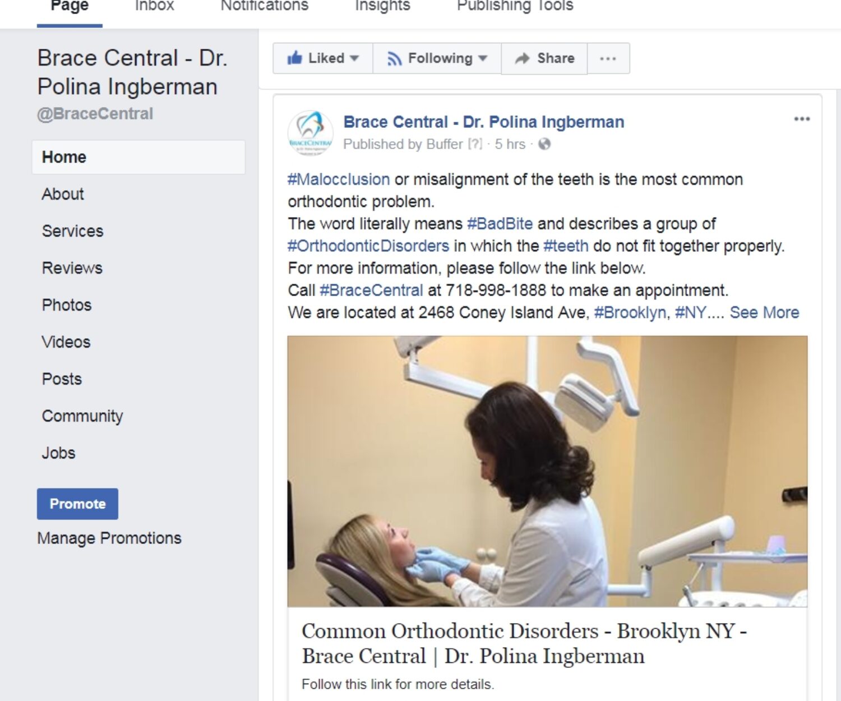The height and width of the screenshot is (701, 841).
Task: Open the Common Orthodontic Disorders article title
Action: tap(524, 643)
